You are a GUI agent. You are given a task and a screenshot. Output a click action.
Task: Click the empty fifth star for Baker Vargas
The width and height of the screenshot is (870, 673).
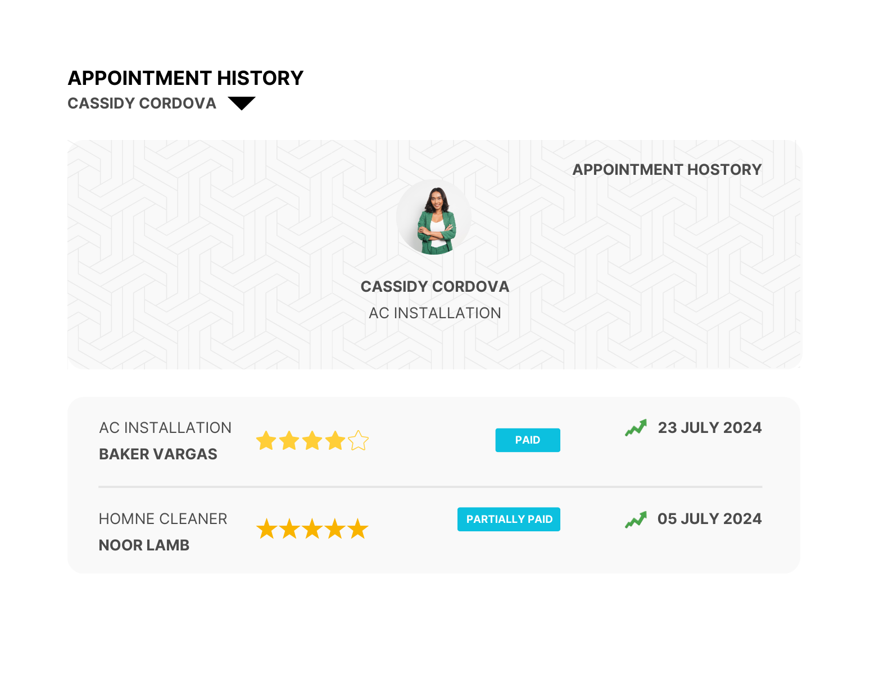(x=358, y=441)
